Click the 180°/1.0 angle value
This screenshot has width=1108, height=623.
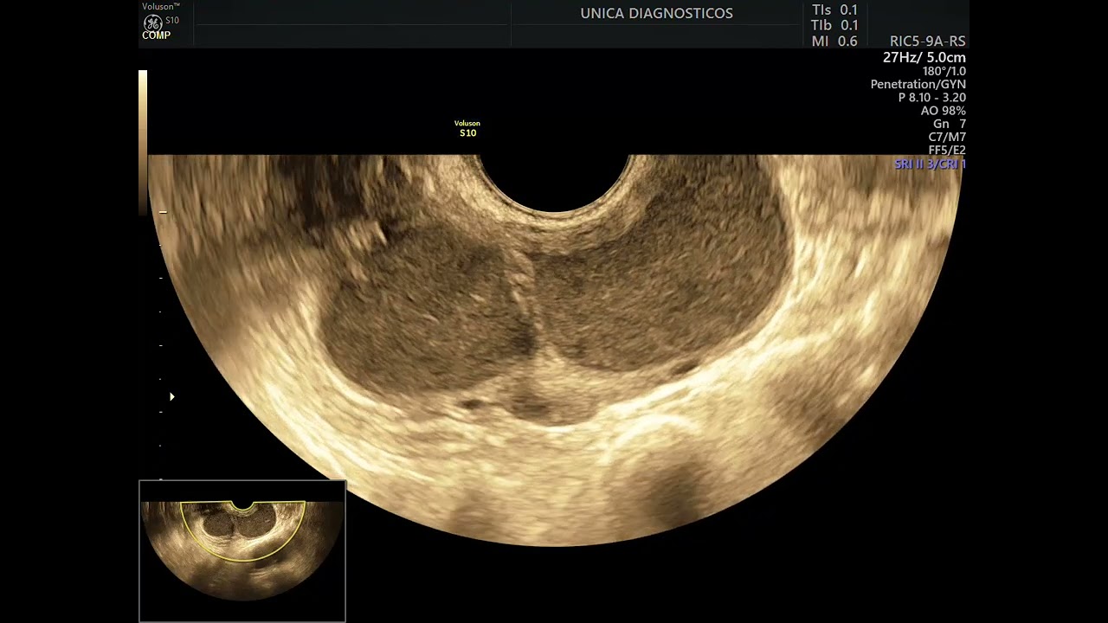click(944, 72)
